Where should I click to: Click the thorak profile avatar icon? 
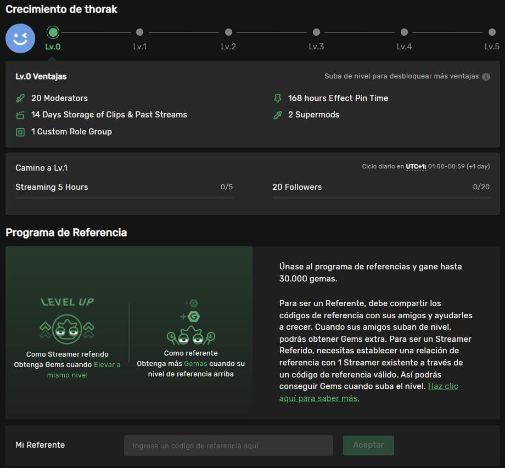[x=20, y=38]
